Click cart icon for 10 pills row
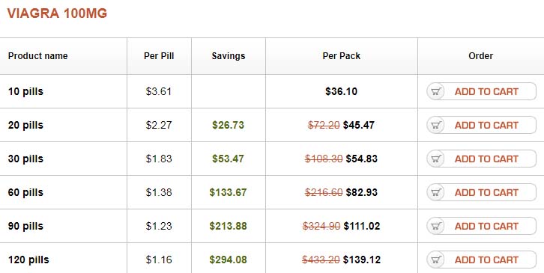The height and width of the screenshot is (273, 544). pyautogui.click(x=436, y=92)
